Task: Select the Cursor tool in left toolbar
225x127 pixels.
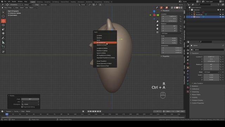Action: click(3, 17)
